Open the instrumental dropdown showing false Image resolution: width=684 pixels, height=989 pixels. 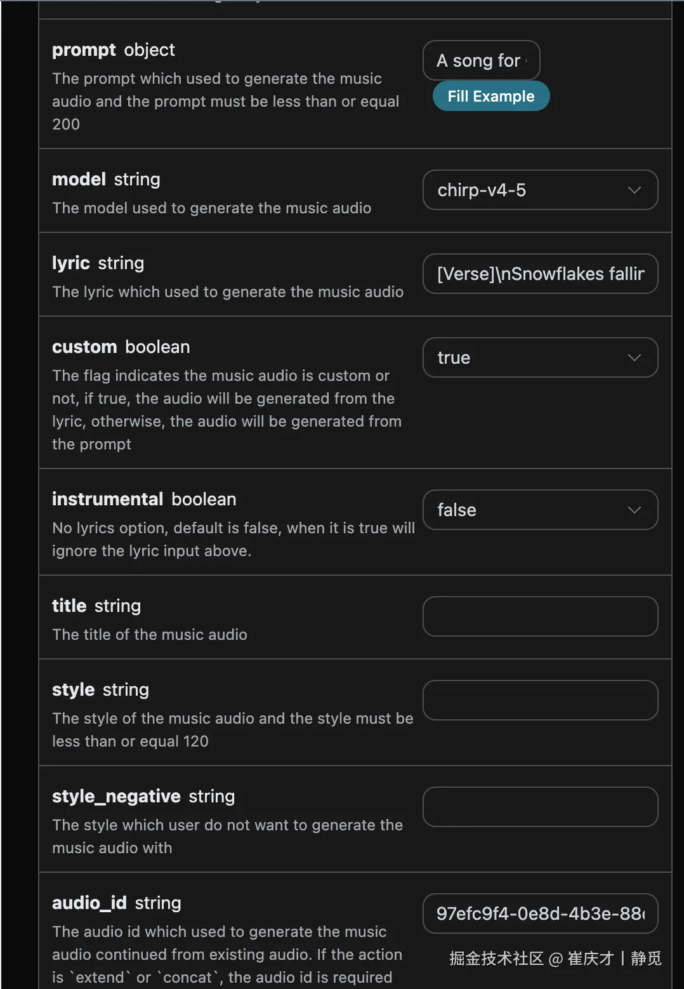point(539,510)
